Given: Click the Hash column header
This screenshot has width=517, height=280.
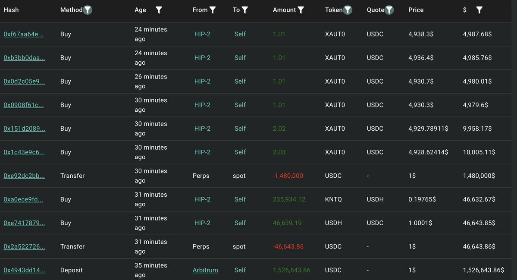Looking at the screenshot, I should [11, 10].
